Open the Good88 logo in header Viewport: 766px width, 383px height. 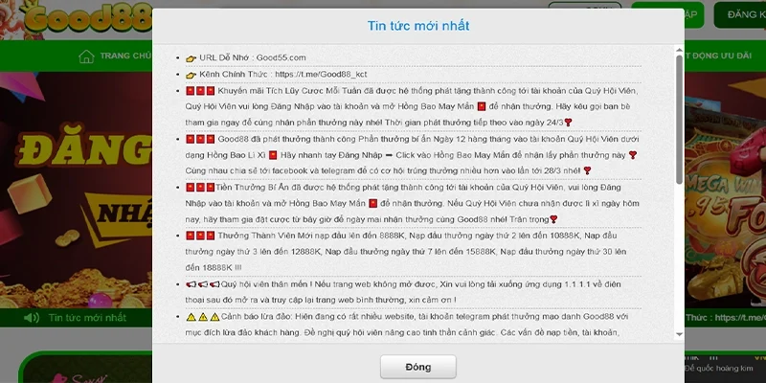pyautogui.click(x=86, y=18)
